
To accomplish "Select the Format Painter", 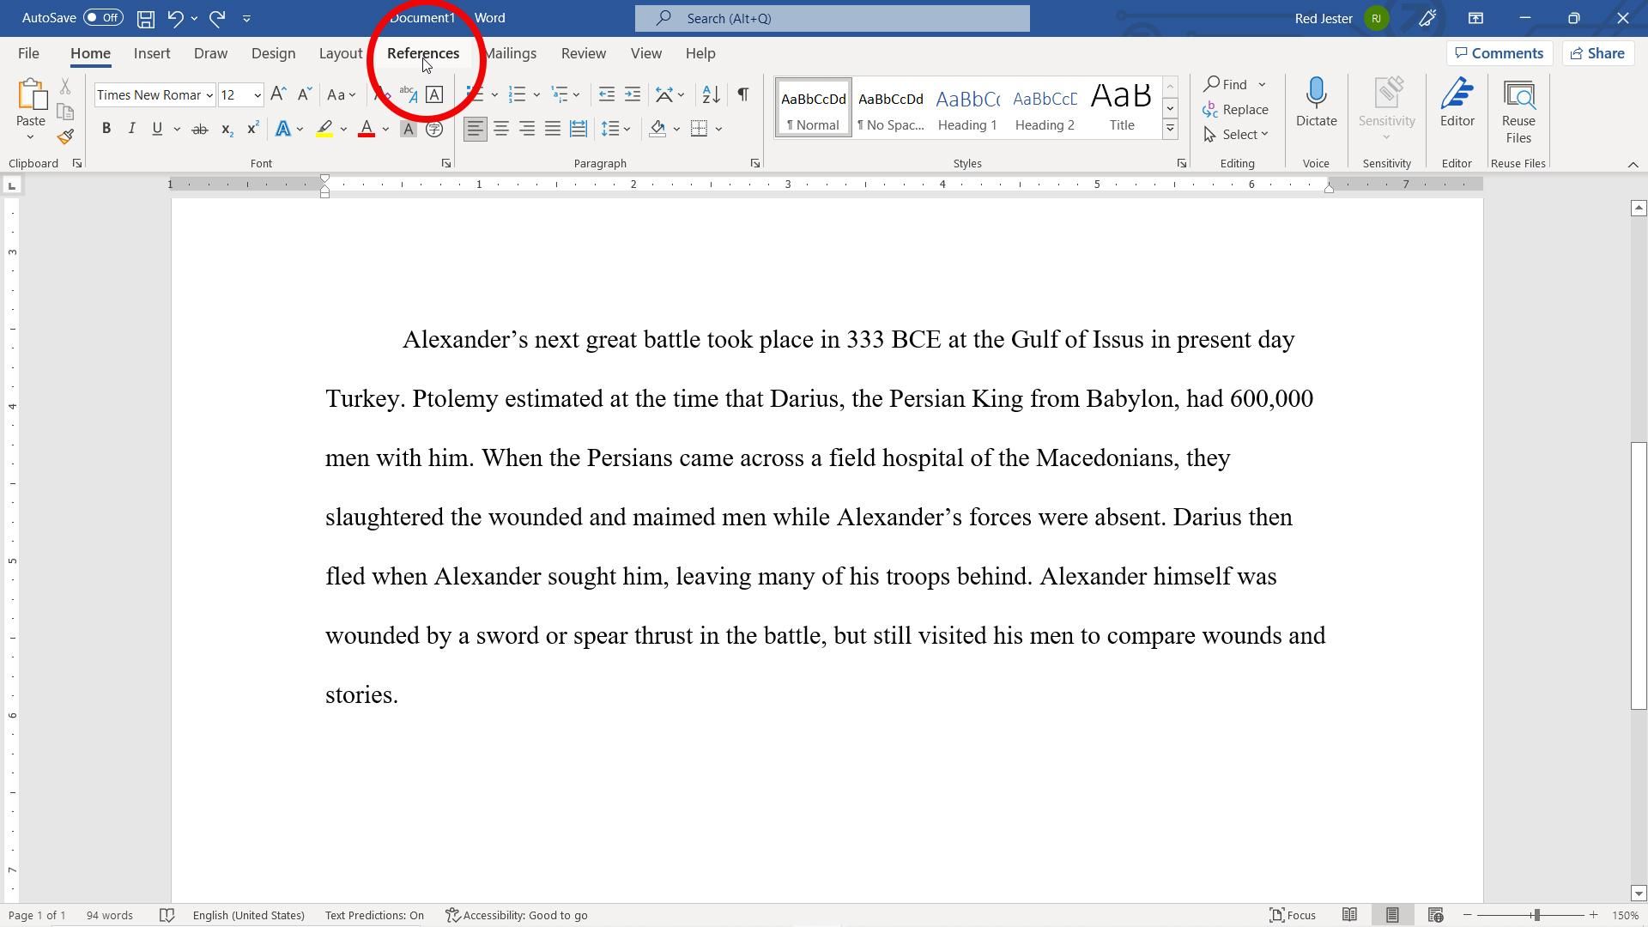I will pos(64,136).
